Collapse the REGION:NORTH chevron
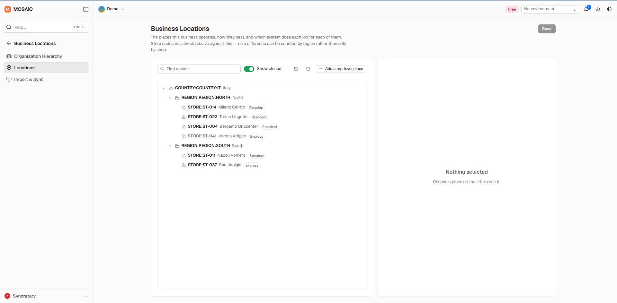 pyautogui.click(x=170, y=98)
